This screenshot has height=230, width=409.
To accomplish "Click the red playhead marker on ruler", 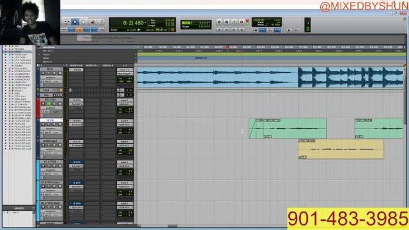I will 228,47.
